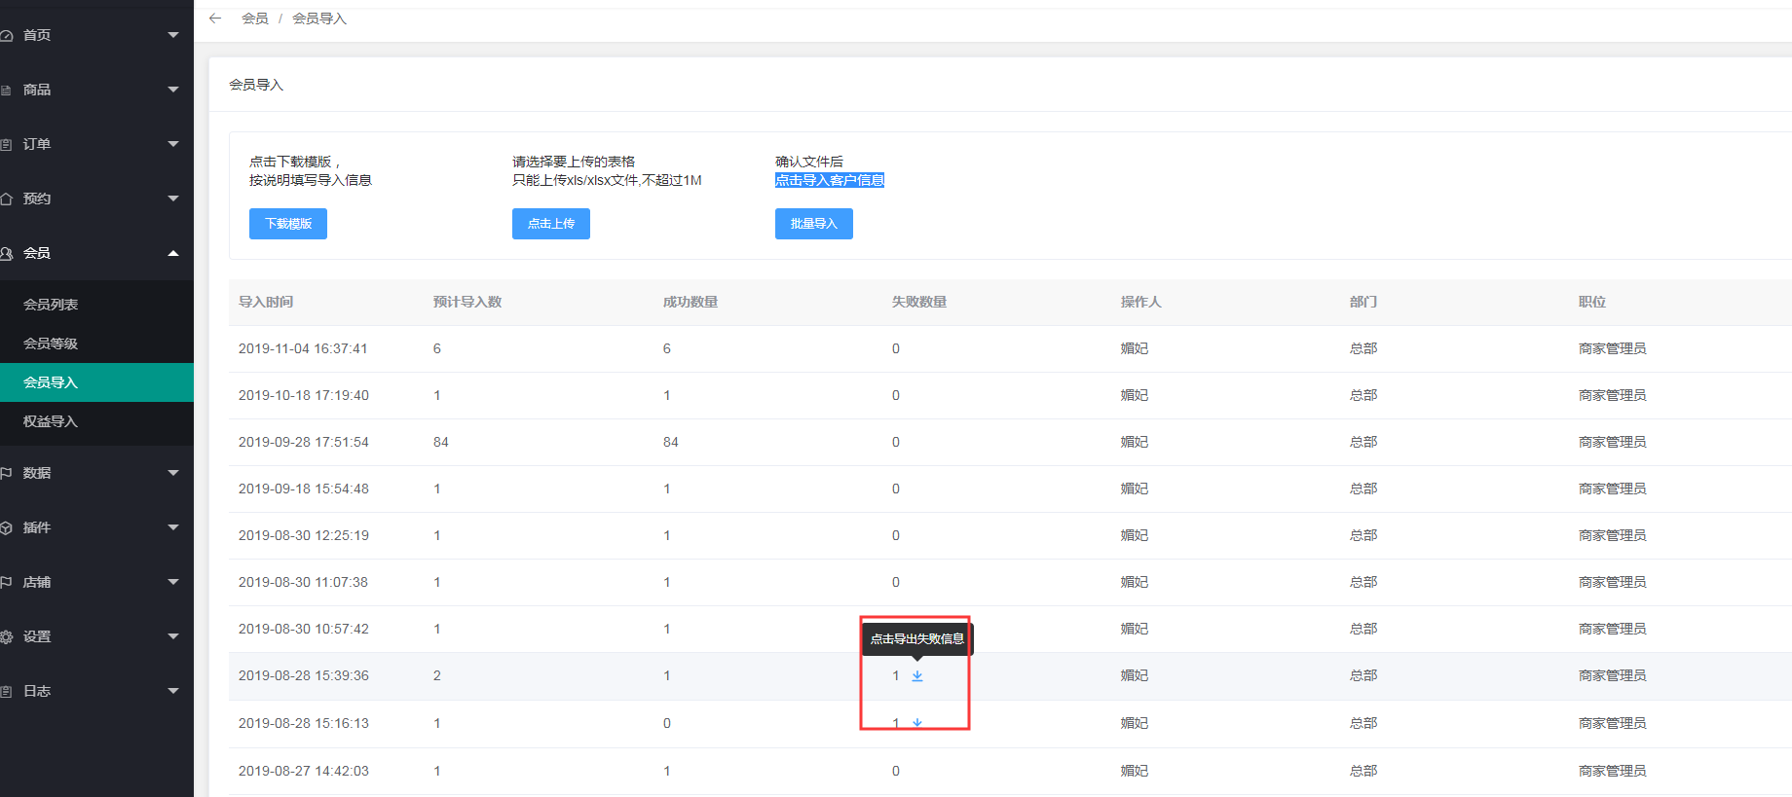Screen dimensions: 1792x797
Task: Click the 导入时间 column header
Action: coord(266,302)
